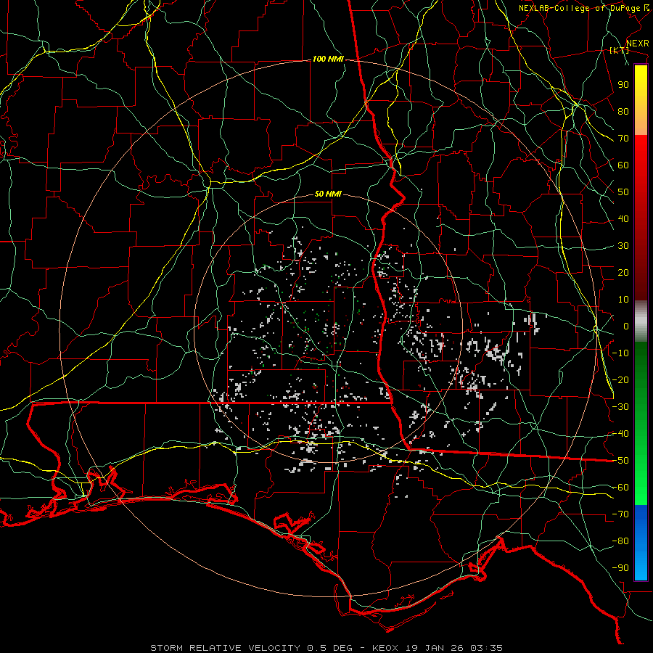Select the blue bottom band of the color bar

point(641,543)
